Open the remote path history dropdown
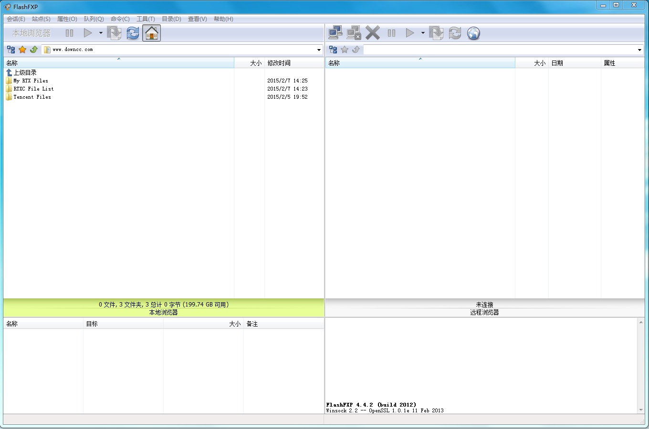The image size is (649, 429). [639, 50]
